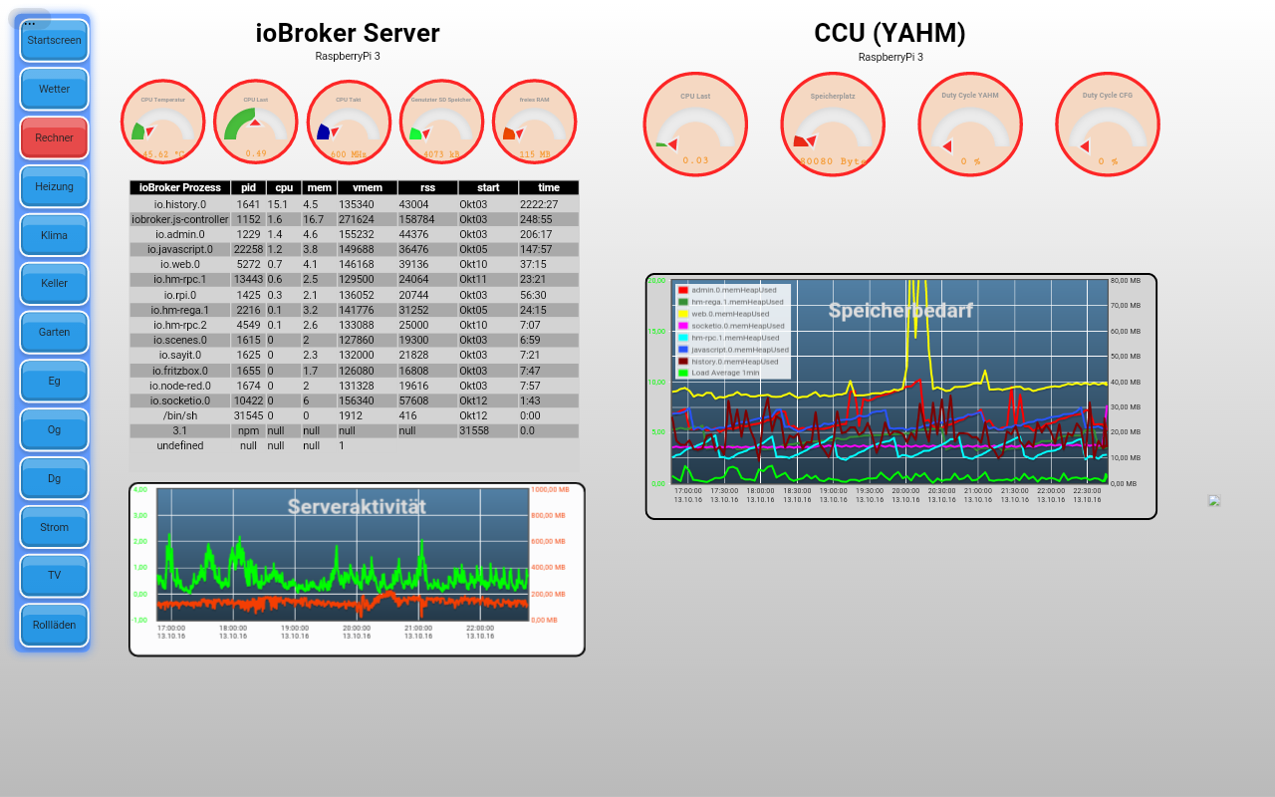Open the Startscreen view in the sidebar
This screenshot has height=797, width=1275.
point(54,41)
